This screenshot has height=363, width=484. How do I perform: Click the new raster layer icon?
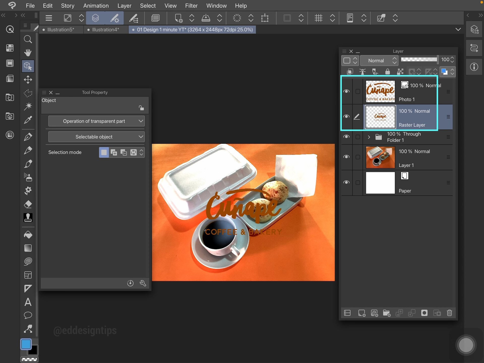coord(362,313)
